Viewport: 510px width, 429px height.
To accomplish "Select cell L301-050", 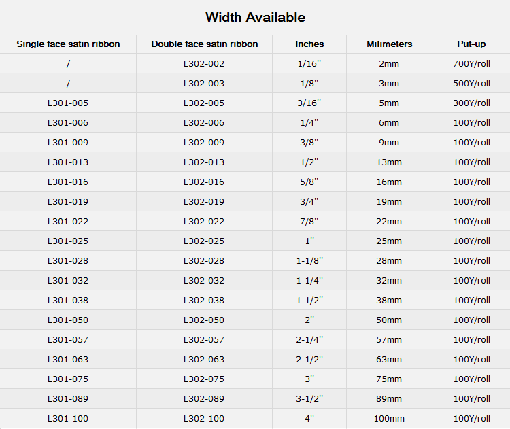I will point(68,320).
